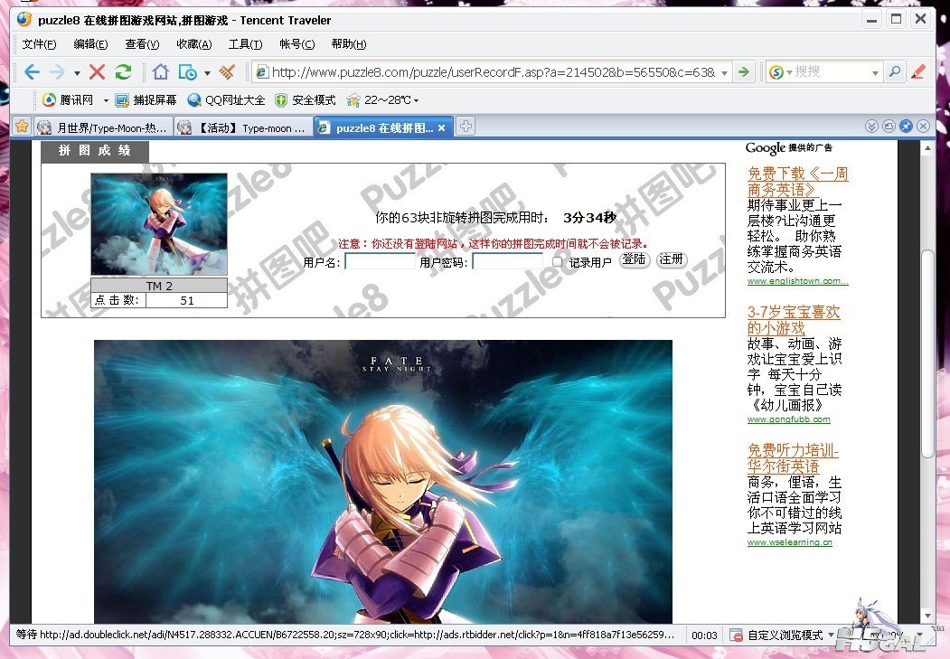Go to the home page icon

pos(161,72)
